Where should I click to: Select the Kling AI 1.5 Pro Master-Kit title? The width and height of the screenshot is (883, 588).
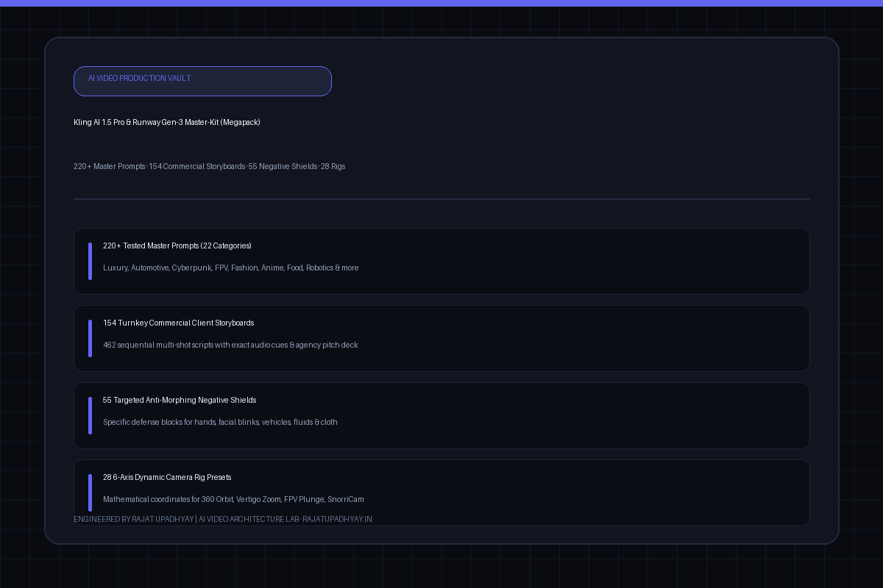click(x=167, y=122)
